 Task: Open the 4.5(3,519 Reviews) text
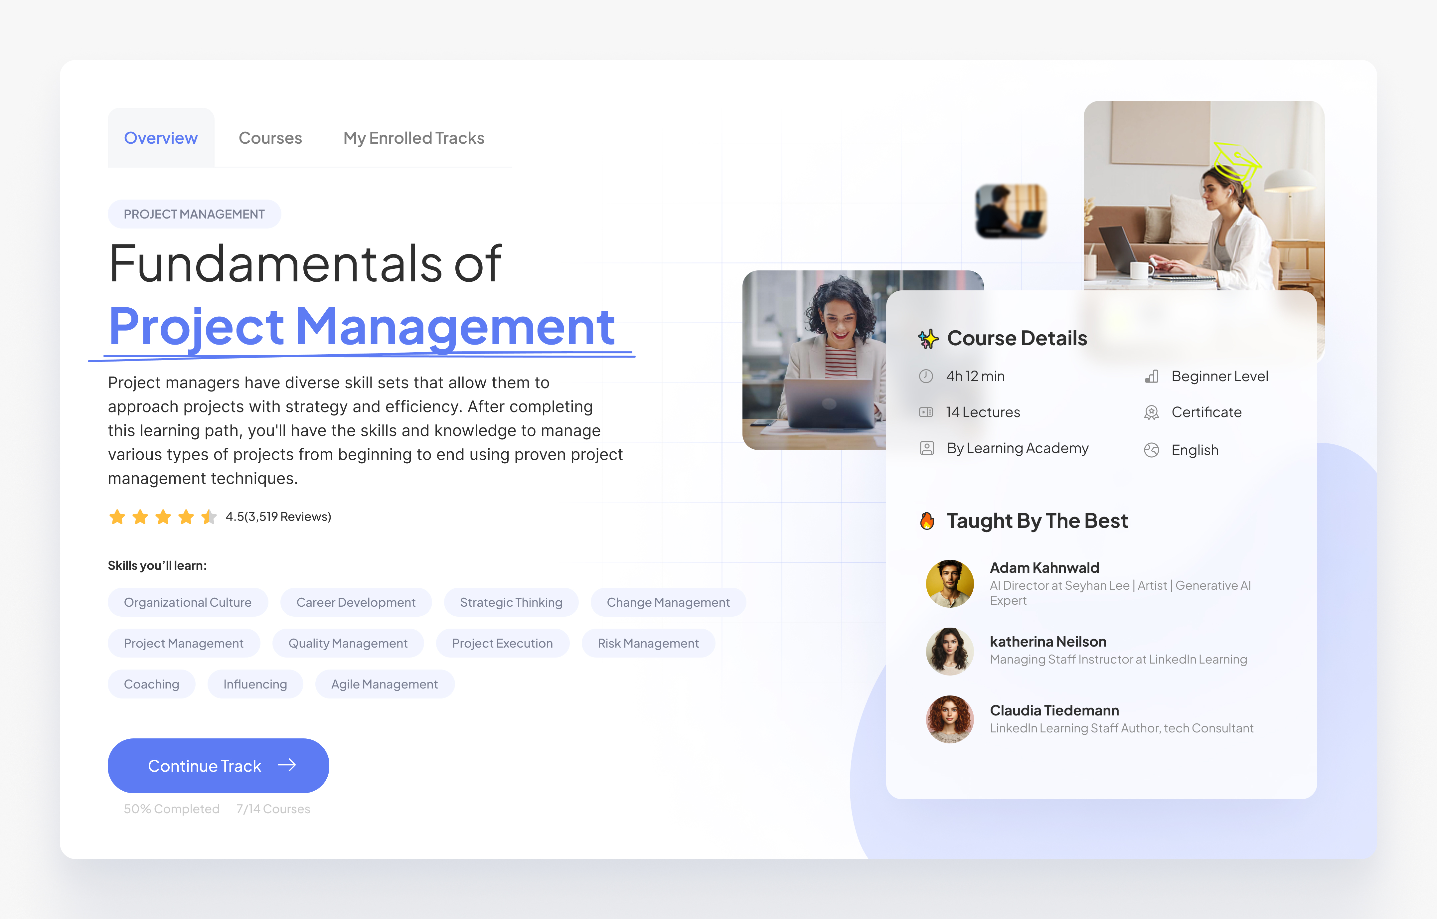[278, 517]
